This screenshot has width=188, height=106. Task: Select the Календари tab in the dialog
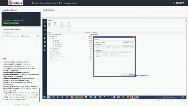pyautogui.click(x=97, y=39)
